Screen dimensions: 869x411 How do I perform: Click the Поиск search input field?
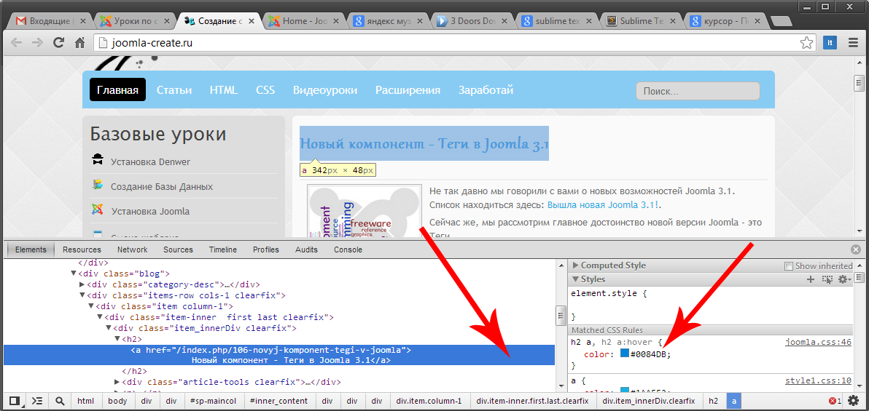pos(697,91)
